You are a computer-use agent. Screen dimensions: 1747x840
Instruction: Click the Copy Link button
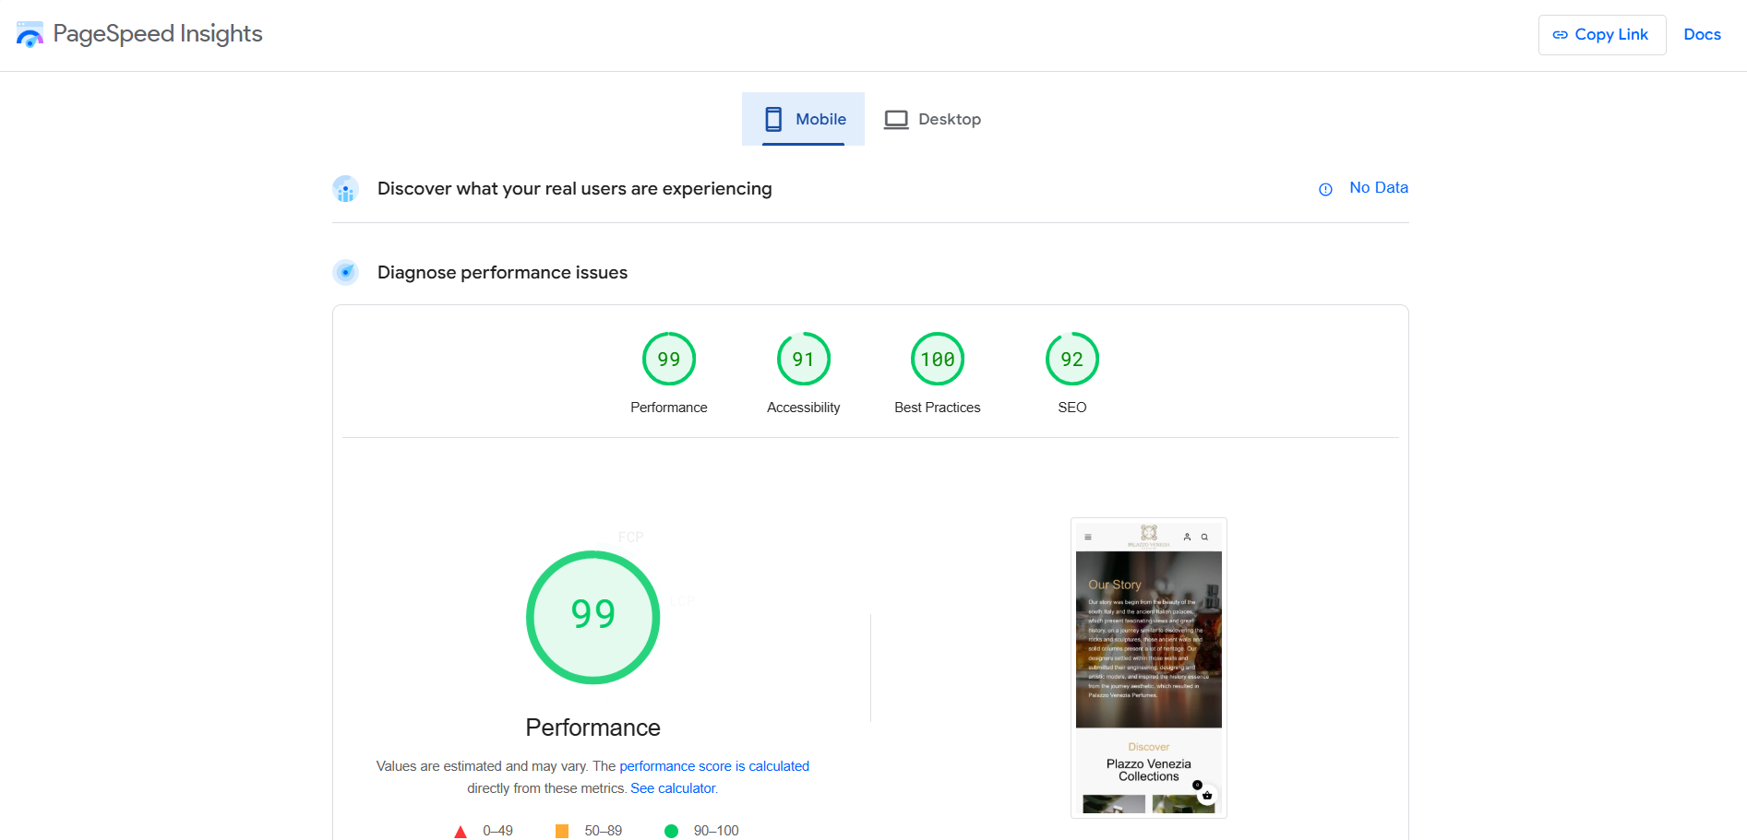tap(1601, 35)
